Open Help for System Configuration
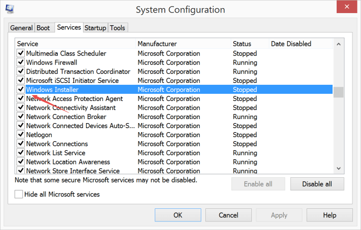This screenshot has width=361, height=230. [x=329, y=215]
